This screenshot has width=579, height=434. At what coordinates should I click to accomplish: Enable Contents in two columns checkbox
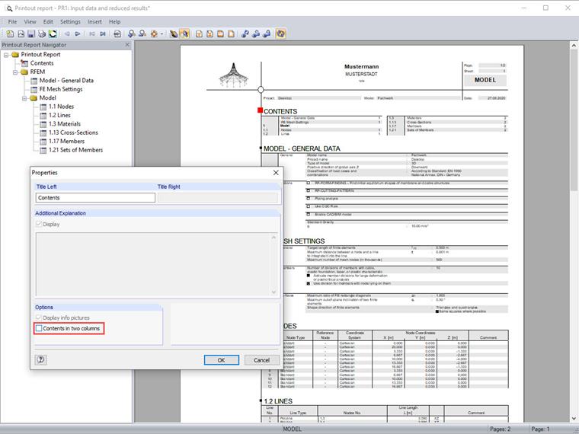[x=40, y=328]
